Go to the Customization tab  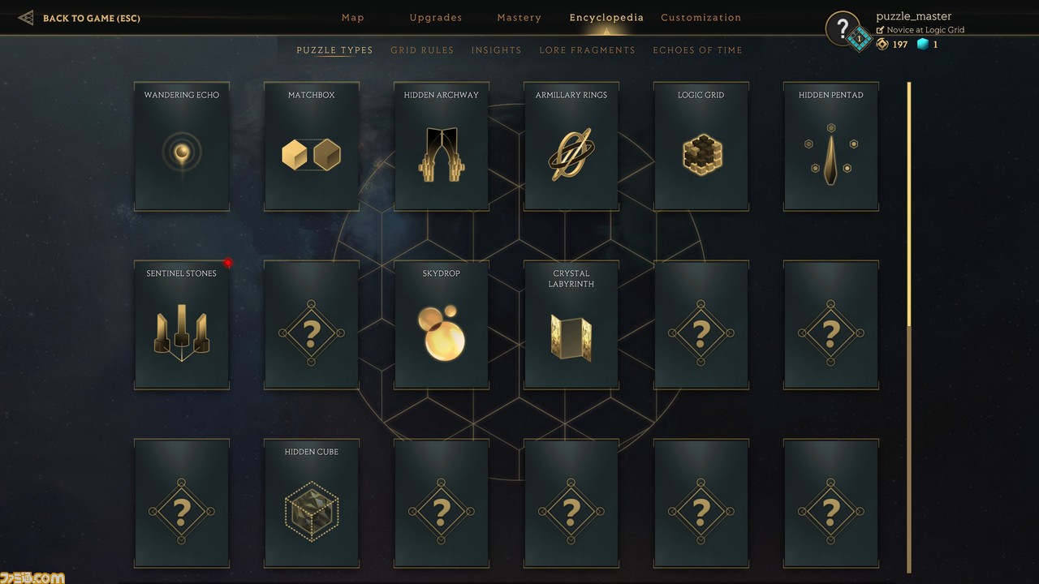(x=701, y=18)
